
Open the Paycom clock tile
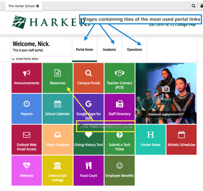point(27,109)
